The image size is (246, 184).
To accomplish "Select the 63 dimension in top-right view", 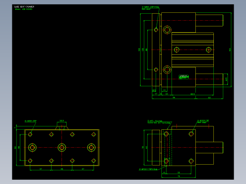I will pyautogui.click(x=209, y=98).
